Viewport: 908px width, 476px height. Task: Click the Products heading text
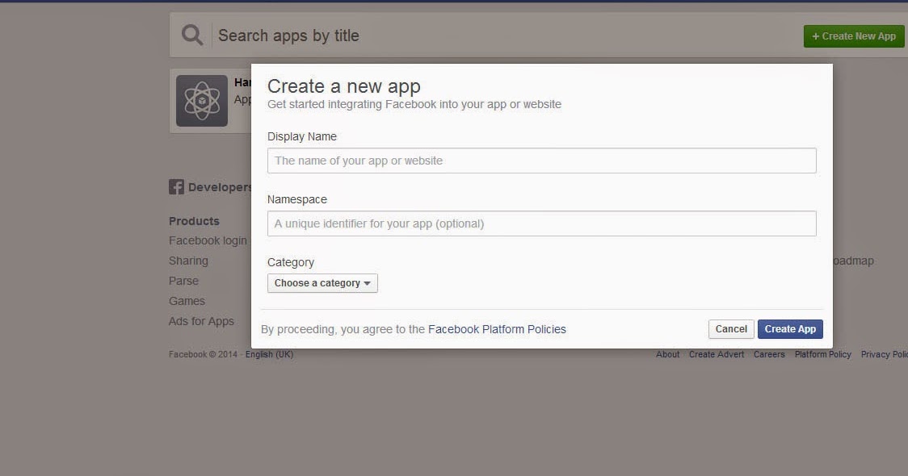(194, 221)
